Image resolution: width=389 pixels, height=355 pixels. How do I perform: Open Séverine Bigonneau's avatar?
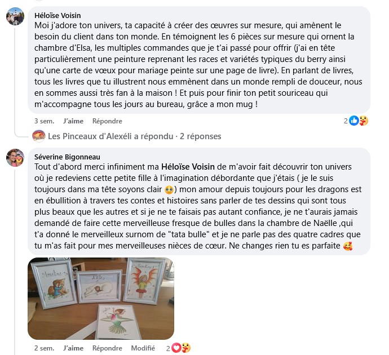coord(15,158)
